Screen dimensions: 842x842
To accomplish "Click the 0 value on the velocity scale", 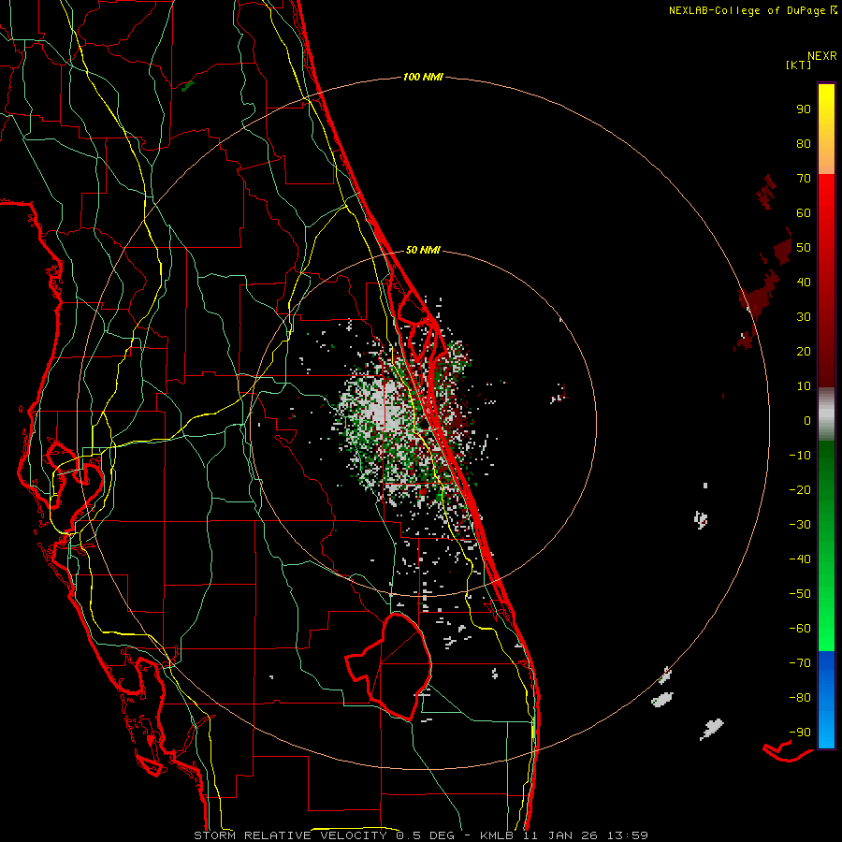I will 807,420.
